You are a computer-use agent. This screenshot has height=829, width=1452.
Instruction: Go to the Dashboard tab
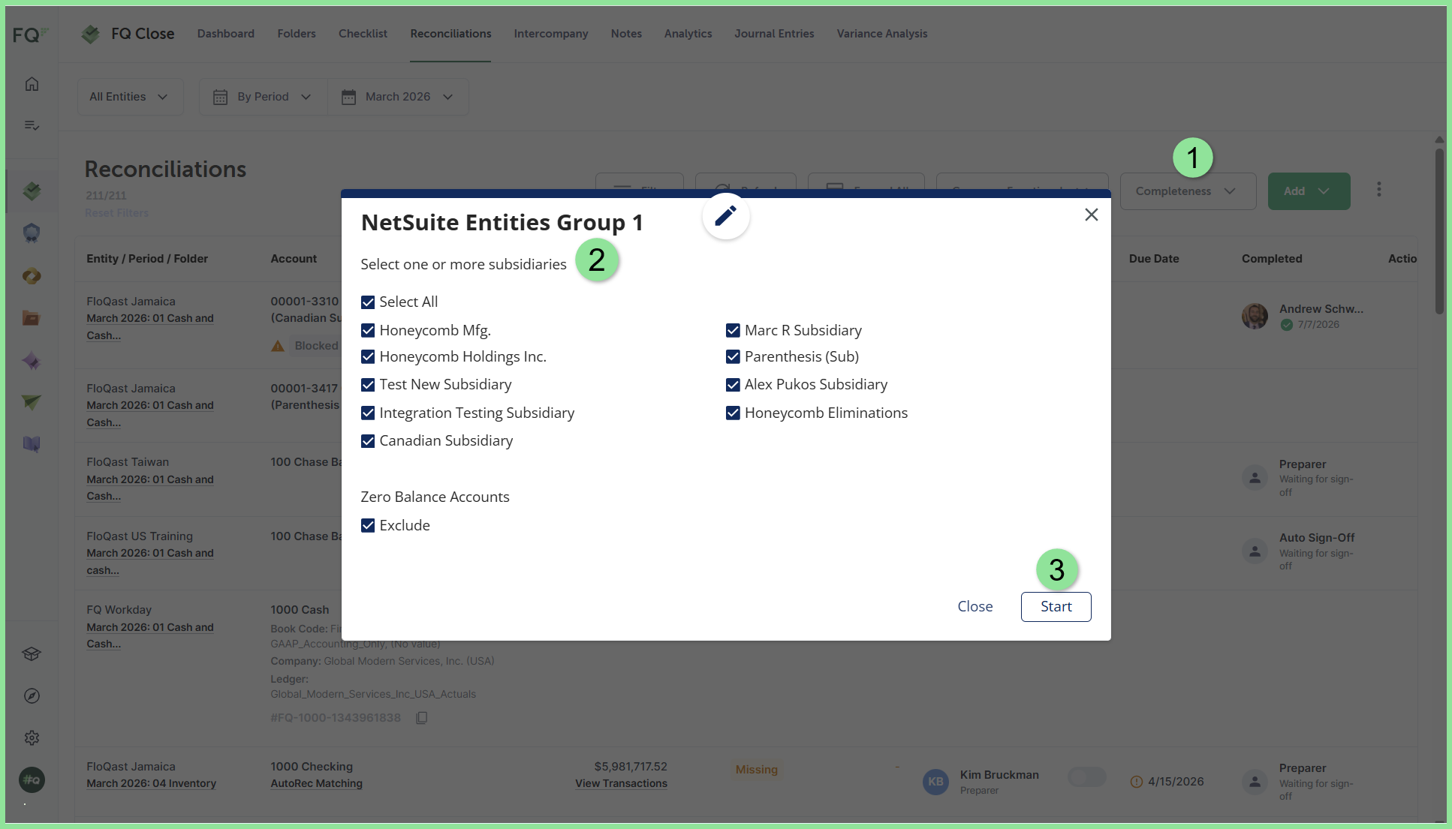coord(226,34)
